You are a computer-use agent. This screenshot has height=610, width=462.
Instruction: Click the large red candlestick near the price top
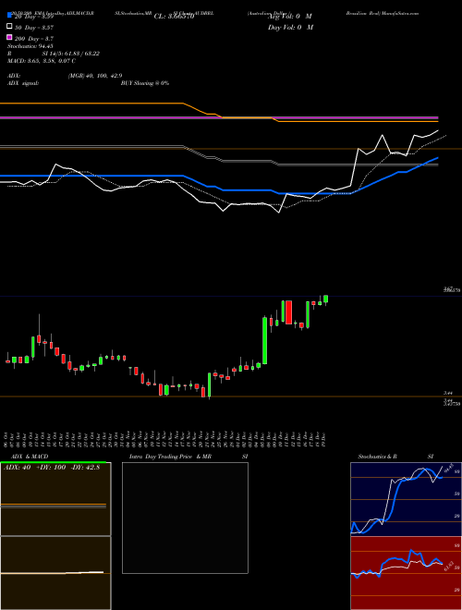click(288, 312)
